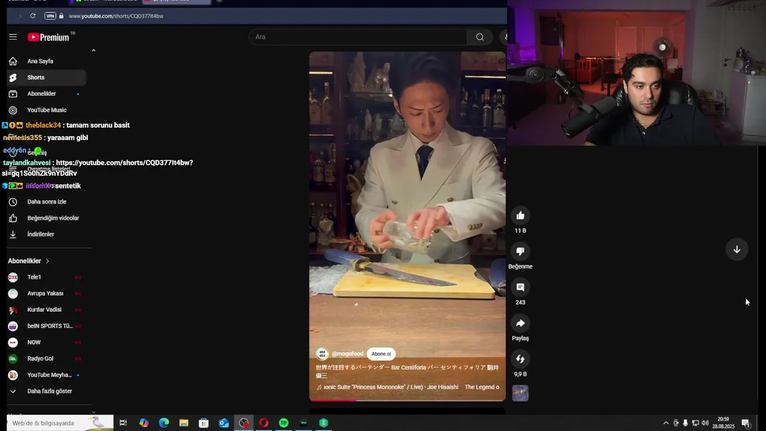Click the magnifier search button

click(480, 37)
